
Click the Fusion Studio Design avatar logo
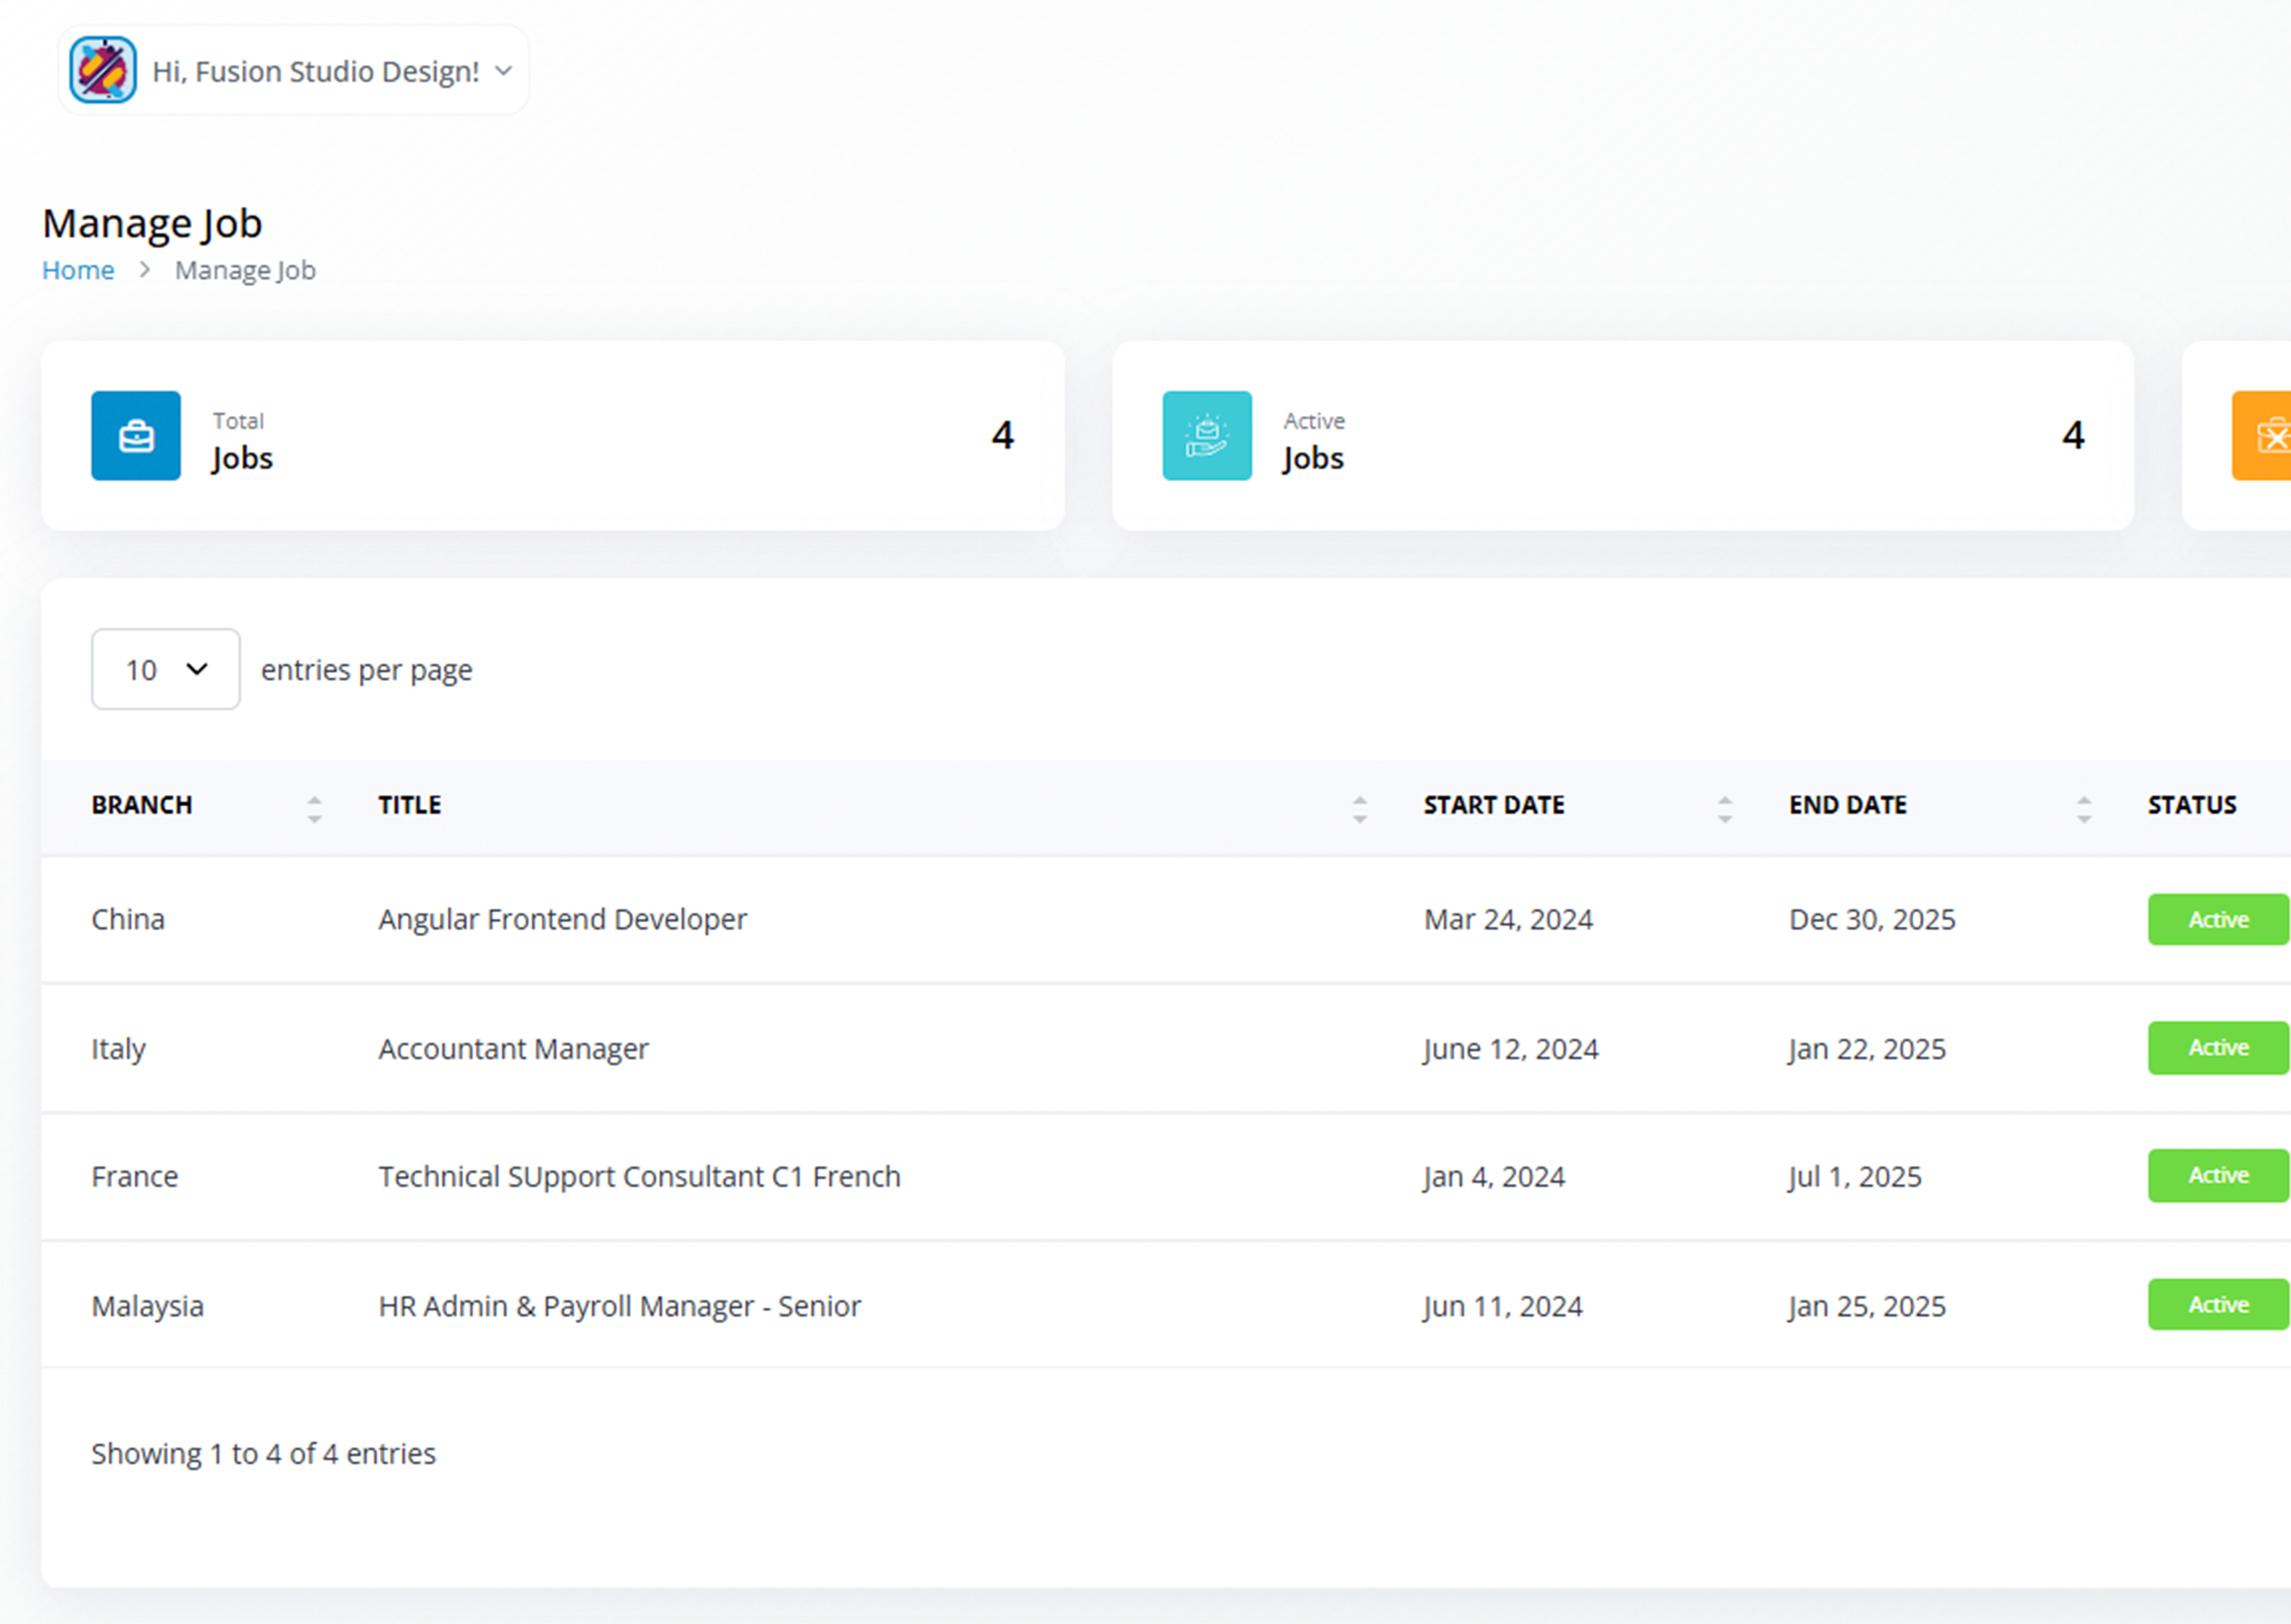tap(103, 70)
